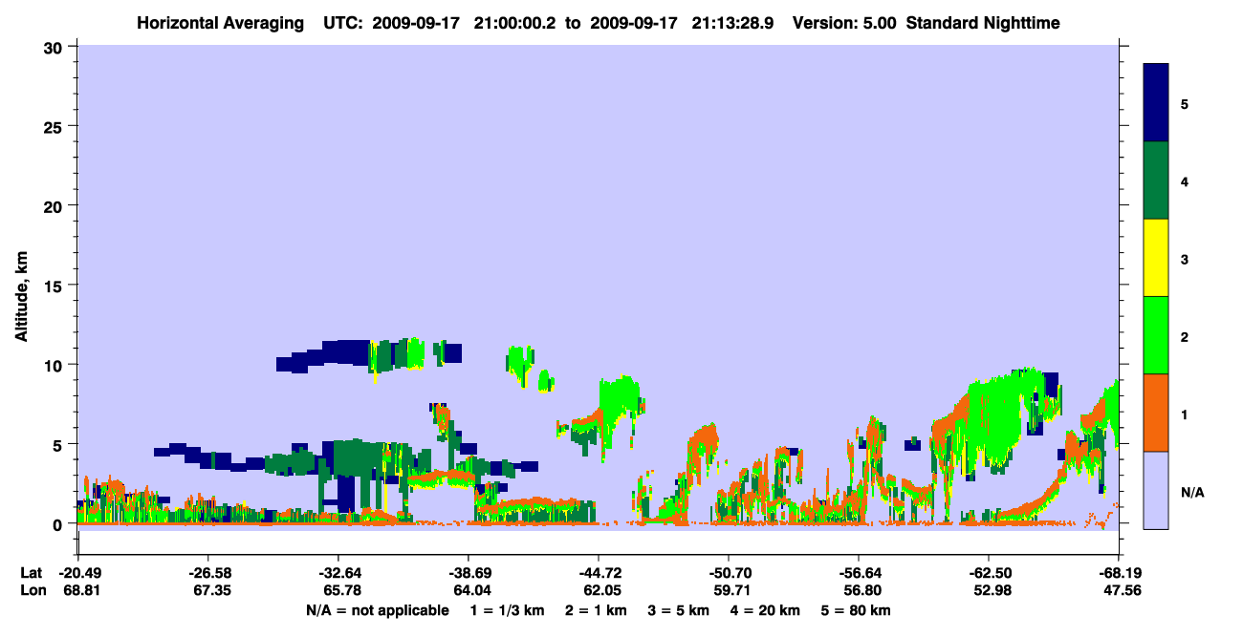The height and width of the screenshot is (637, 1243).
Task: Click the '1 = 1/3 km' footnote
Action: (x=506, y=610)
